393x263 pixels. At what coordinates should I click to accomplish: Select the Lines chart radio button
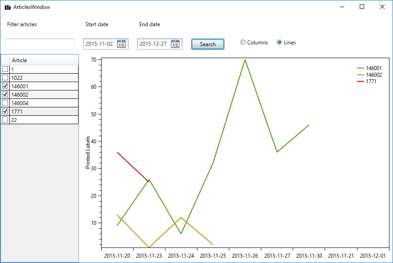click(x=279, y=43)
